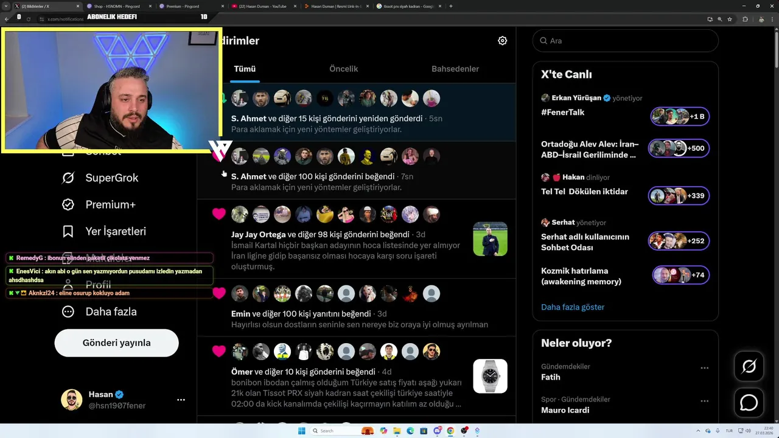Open #FenerTalk live space
Screen dimensions: 779x438
pos(563,112)
